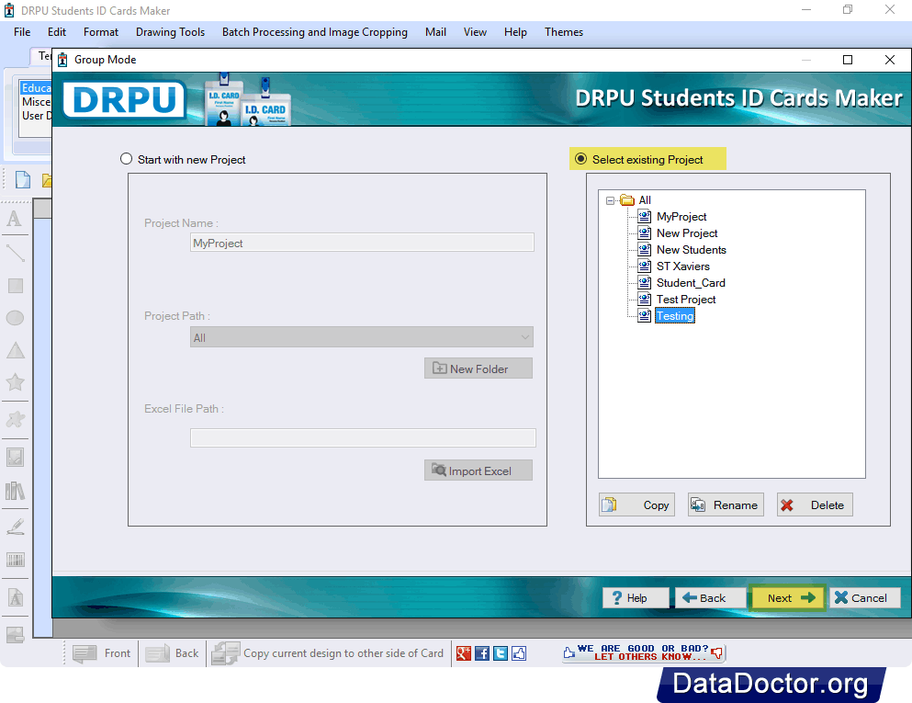Click the Help button in wizard footer
This screenshot has width=912, height=703.
(636, 597)
